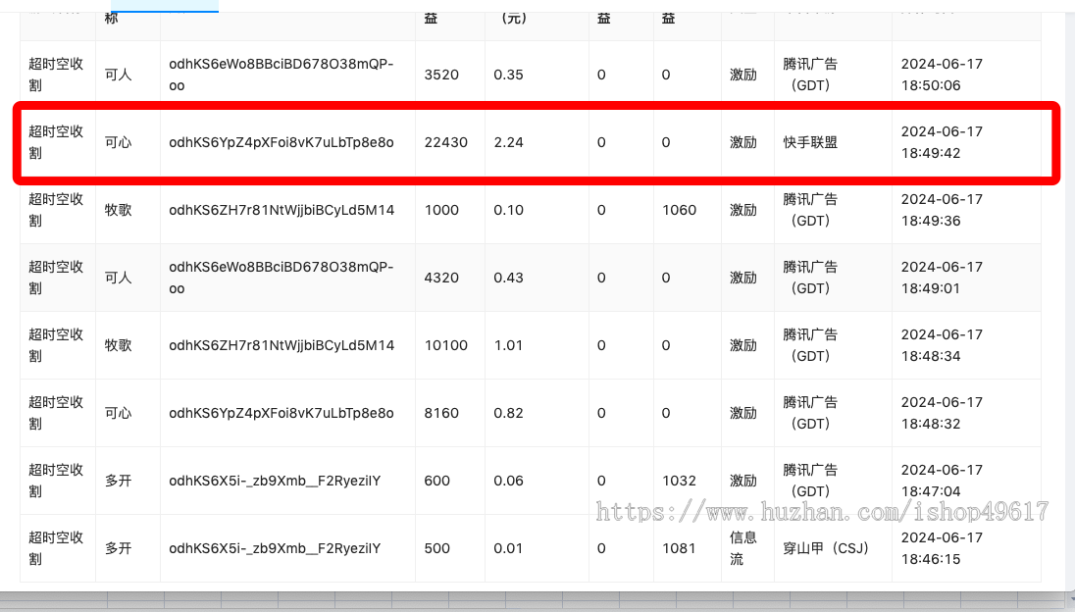Select ID odhKS6eWo8BBciBD678O38mQP-oo in the 4320 row
Screen dimensions: 1075x612
click(282, 278)
